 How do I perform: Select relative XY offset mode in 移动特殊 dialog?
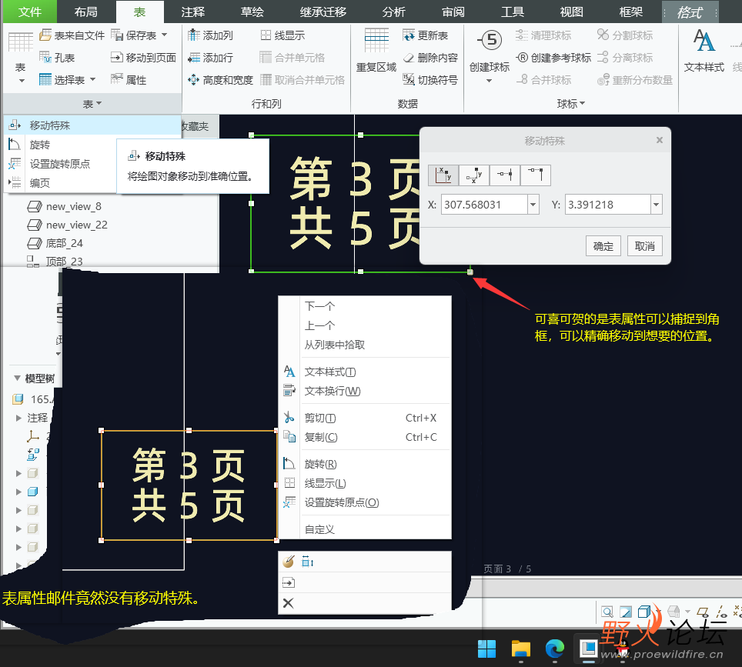click(474, 175)
